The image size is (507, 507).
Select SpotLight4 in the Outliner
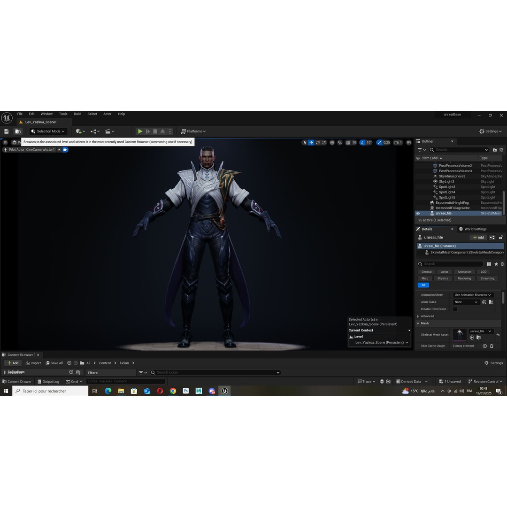447,192
